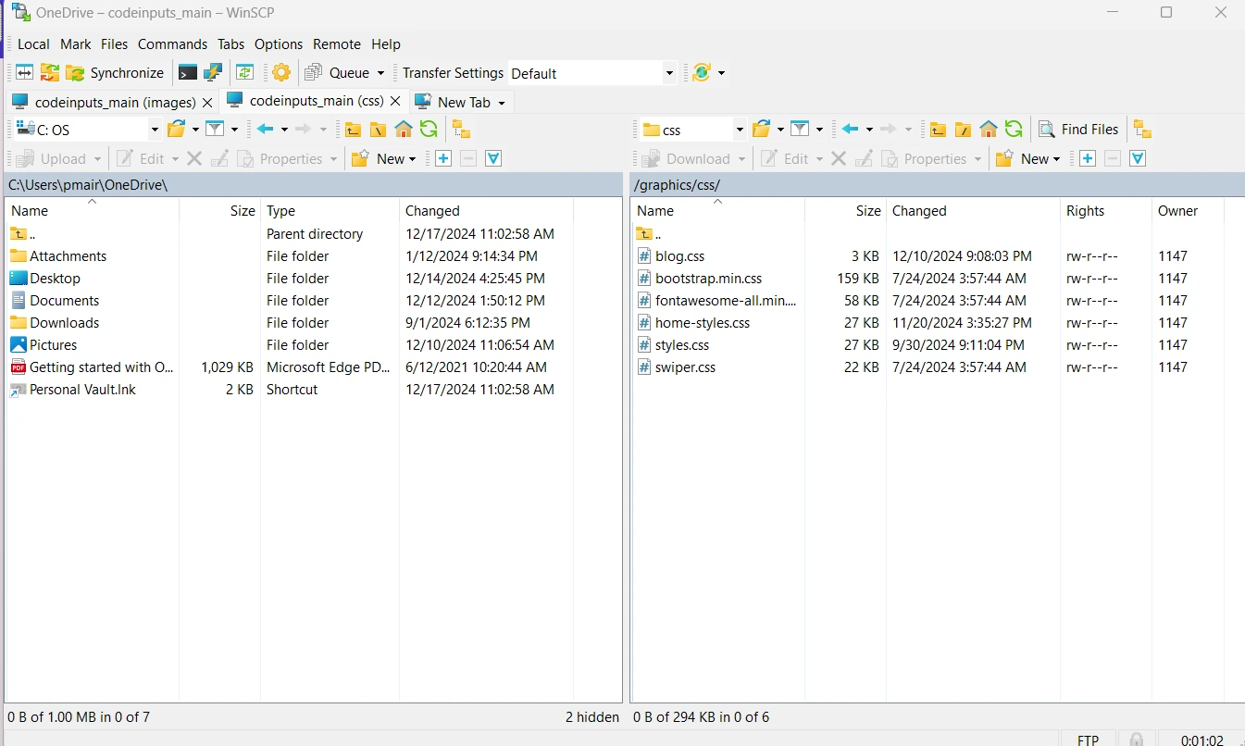Click remote panel filter funnel icon

(800, 129)
